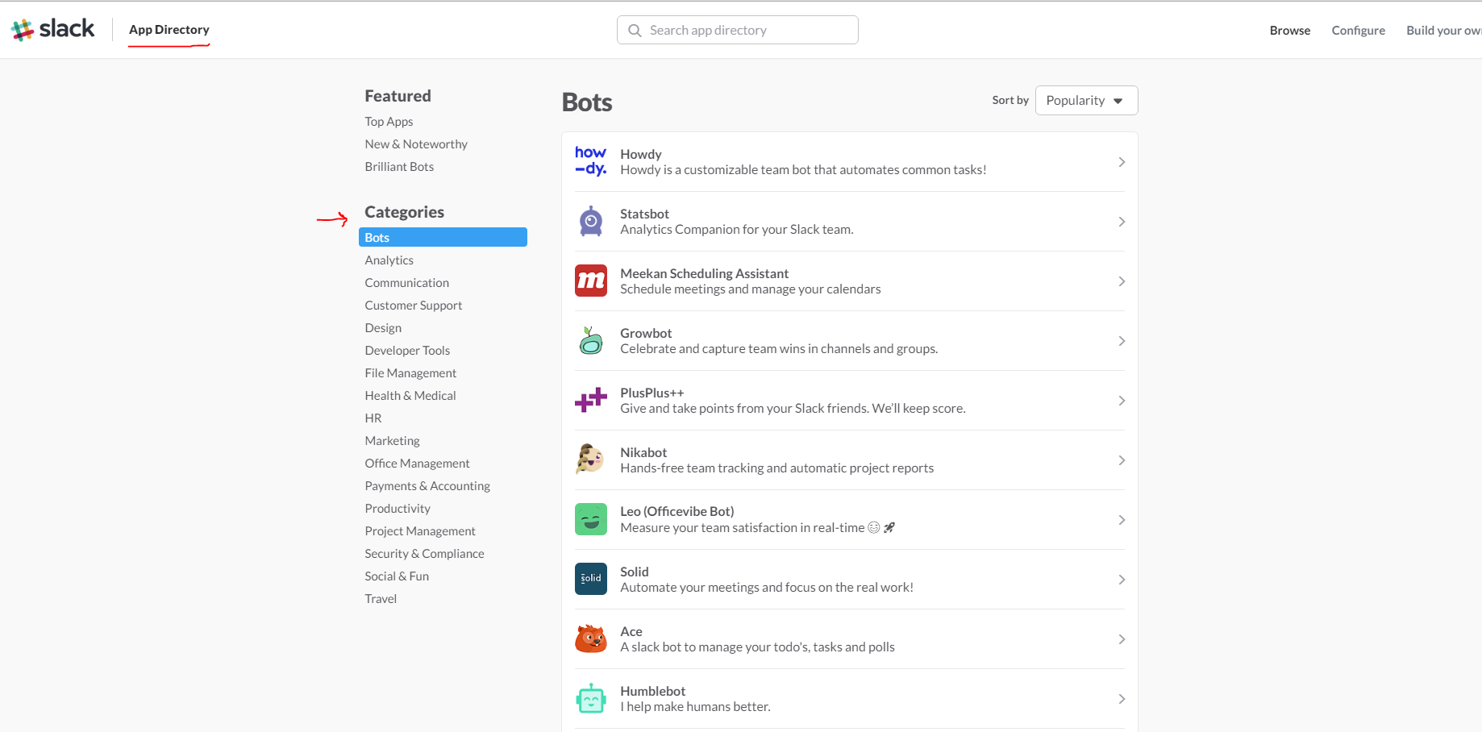The height and width of the screenshot is (732, 1482).
Task: Open the Configure menu item
Action: (x=1358, y=31)
